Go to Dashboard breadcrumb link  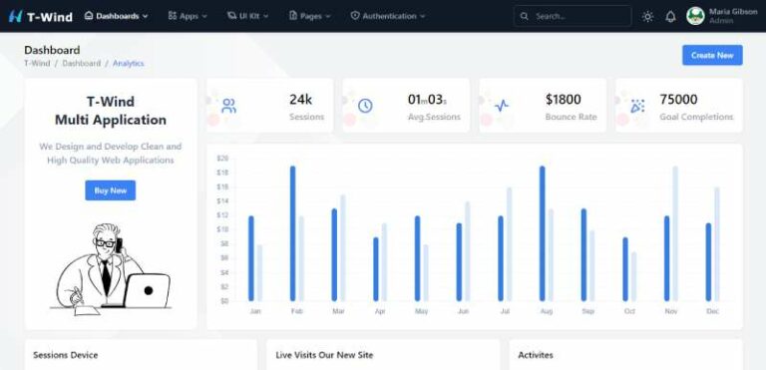pyautogui.click(x=82, y=64)
